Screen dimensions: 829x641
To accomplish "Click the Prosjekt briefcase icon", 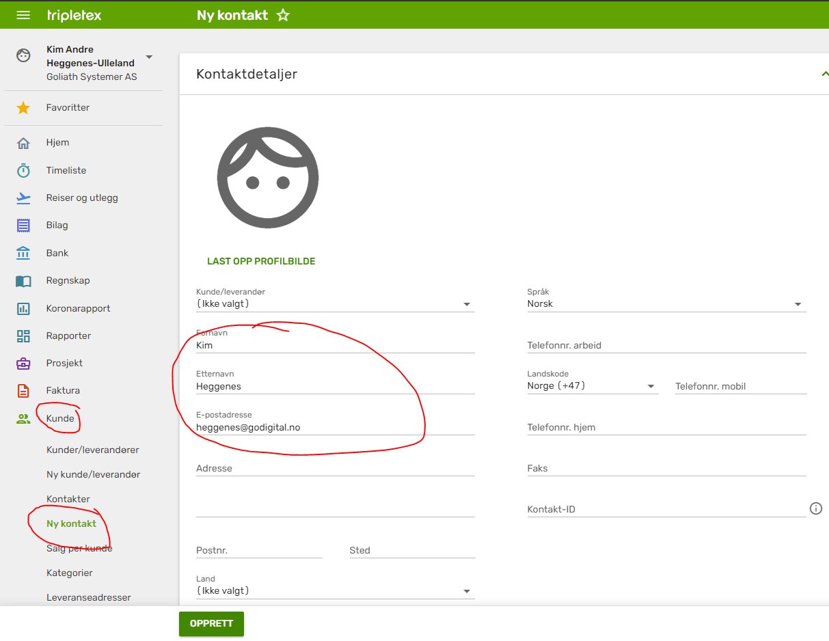I will click(23, 363).
